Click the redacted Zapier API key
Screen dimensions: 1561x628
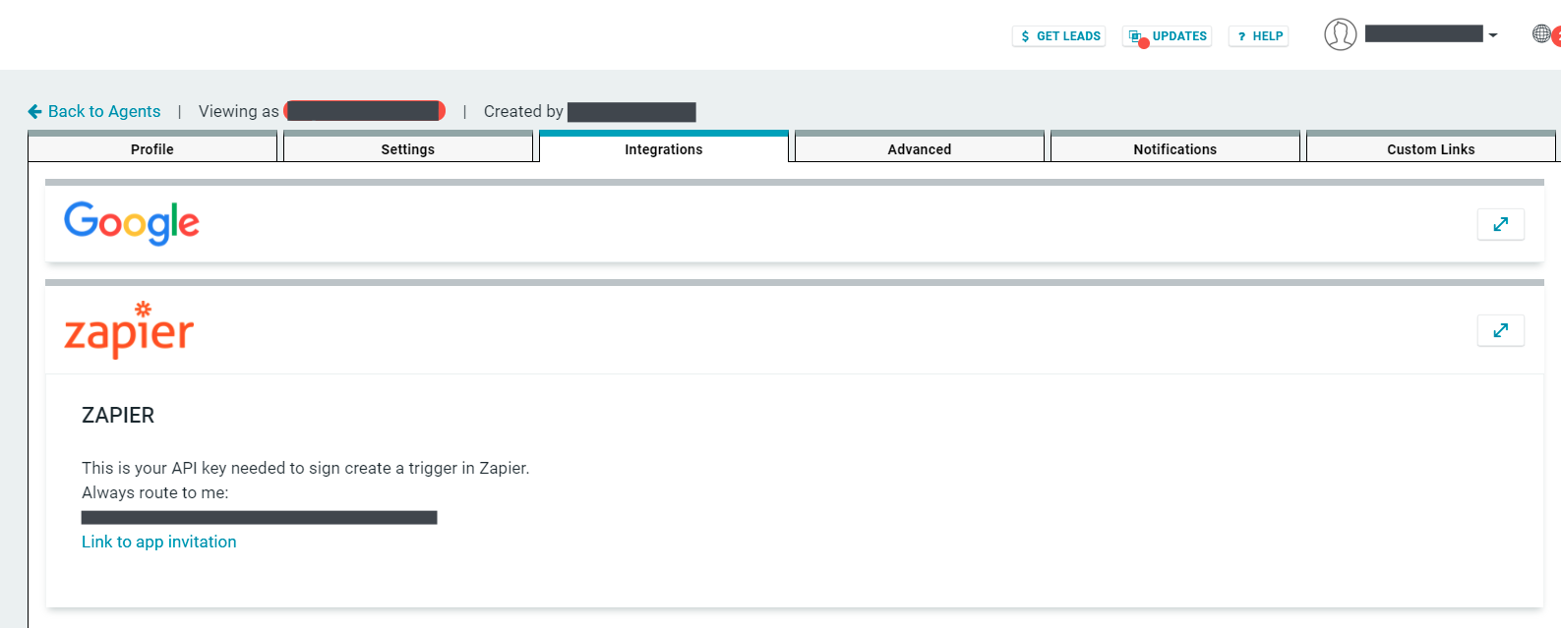(260, 517)
